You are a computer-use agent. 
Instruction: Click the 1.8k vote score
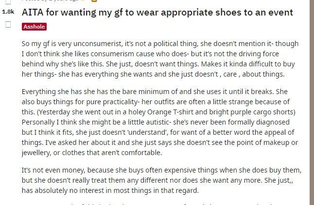(x=8, y=12)
